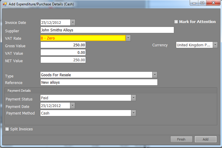Maximize the Add Expenditure window
The width and height of the screenshot is (222, 148).
pyautogui.click(x=202, y=3)
